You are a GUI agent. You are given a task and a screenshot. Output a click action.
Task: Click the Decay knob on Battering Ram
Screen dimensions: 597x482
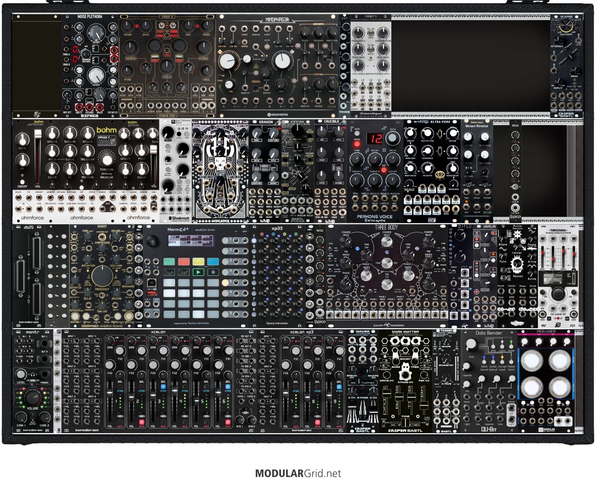click(183, 148)
